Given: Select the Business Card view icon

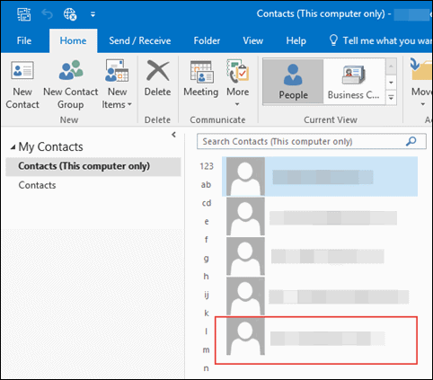Looking at the screenshot, I should coord(353,75).
